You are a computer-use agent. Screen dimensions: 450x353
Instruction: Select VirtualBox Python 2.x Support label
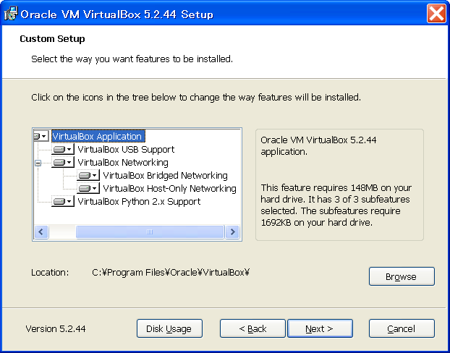139,202
